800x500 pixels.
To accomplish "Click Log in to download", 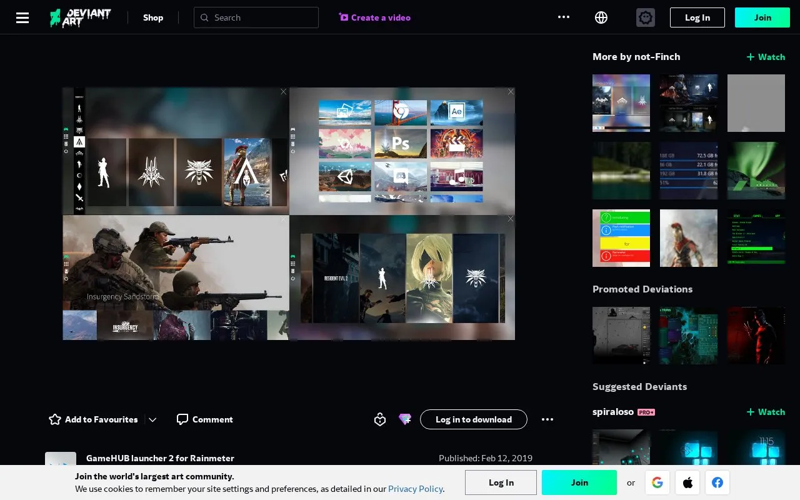I will (474, 419).
